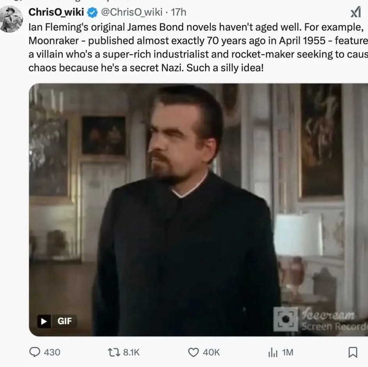Click the 430 replies count
The width and height of the screenshot is (368, 367).
click(52, 353)
